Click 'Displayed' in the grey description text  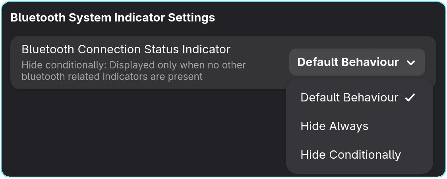pos(129,65)
